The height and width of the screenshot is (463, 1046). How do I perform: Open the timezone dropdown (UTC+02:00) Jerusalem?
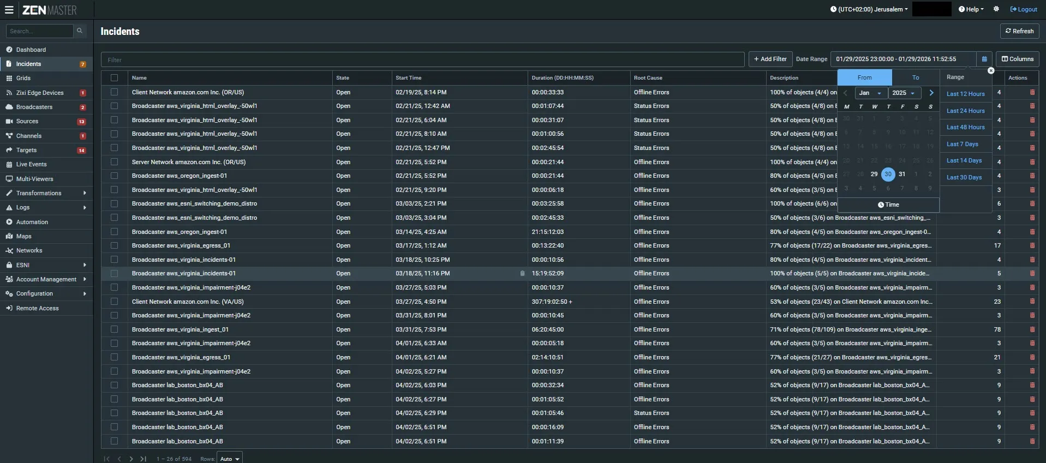click(869, 9)
